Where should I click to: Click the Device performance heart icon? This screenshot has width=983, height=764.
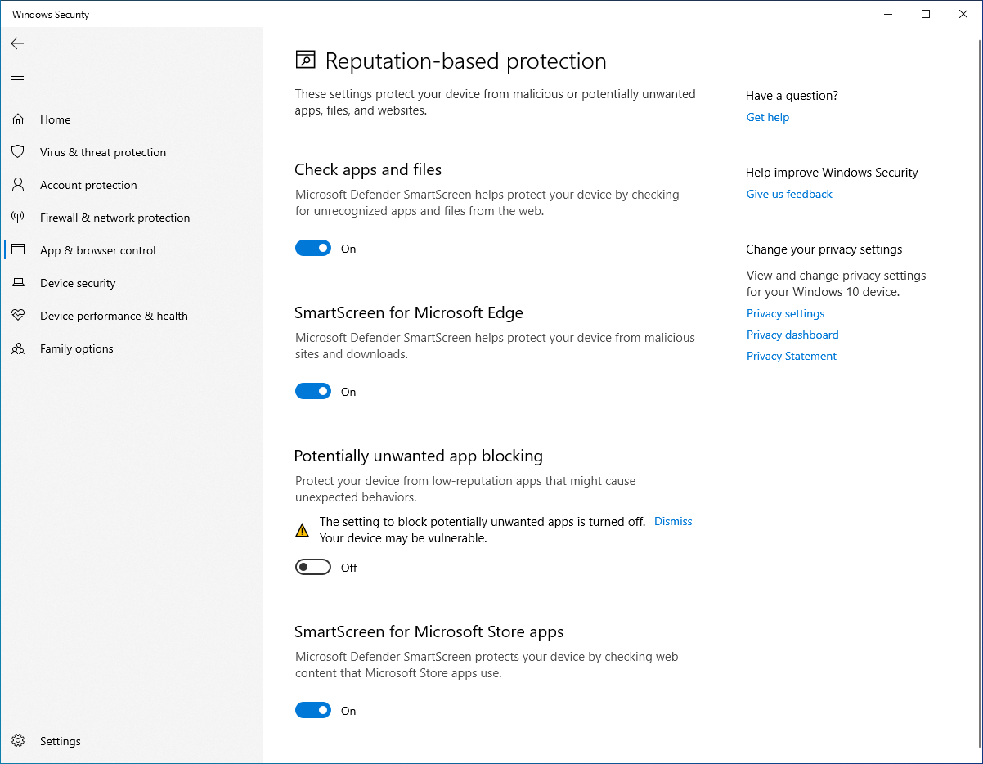click(x=18, y=316)
